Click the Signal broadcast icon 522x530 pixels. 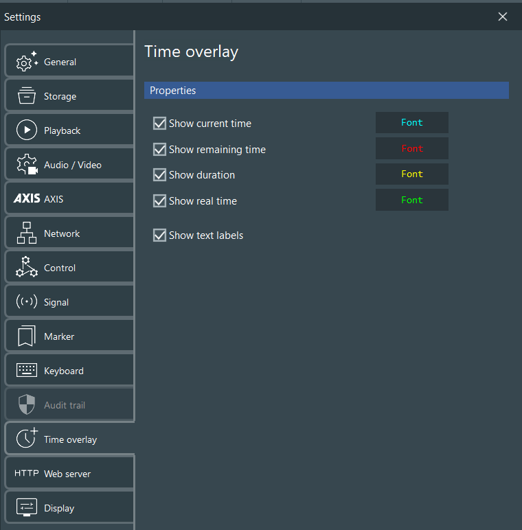point(27,301)
